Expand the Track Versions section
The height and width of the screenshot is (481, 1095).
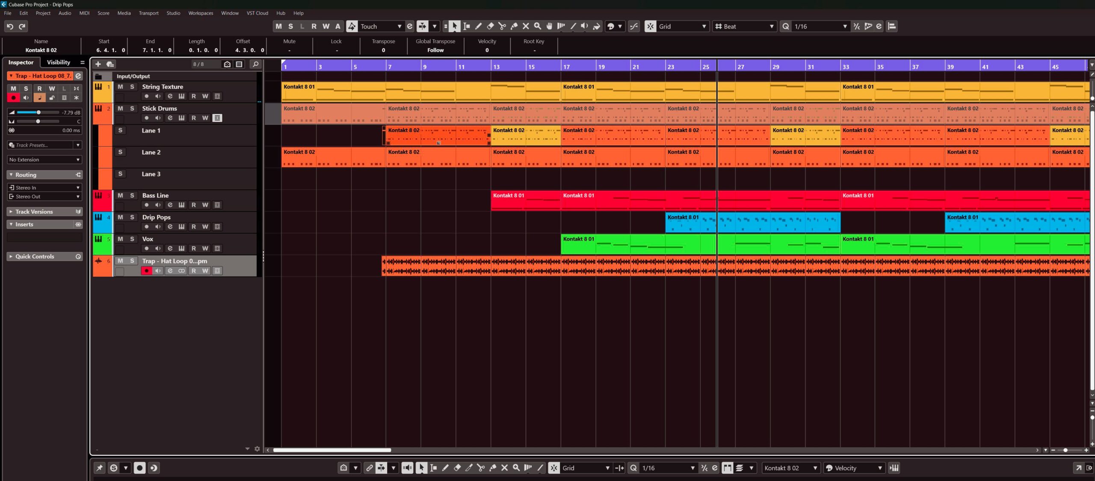[11, 212]
